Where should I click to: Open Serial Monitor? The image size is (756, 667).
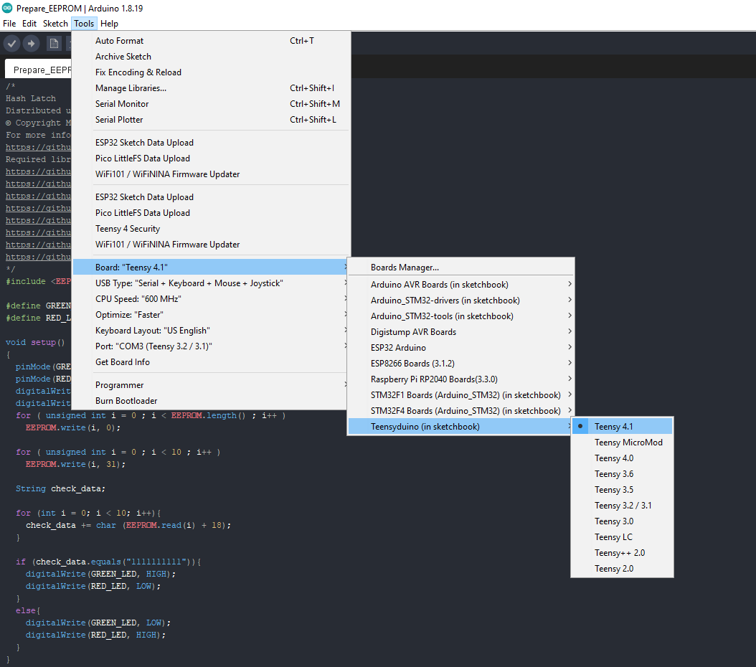[x=211, y=104]
